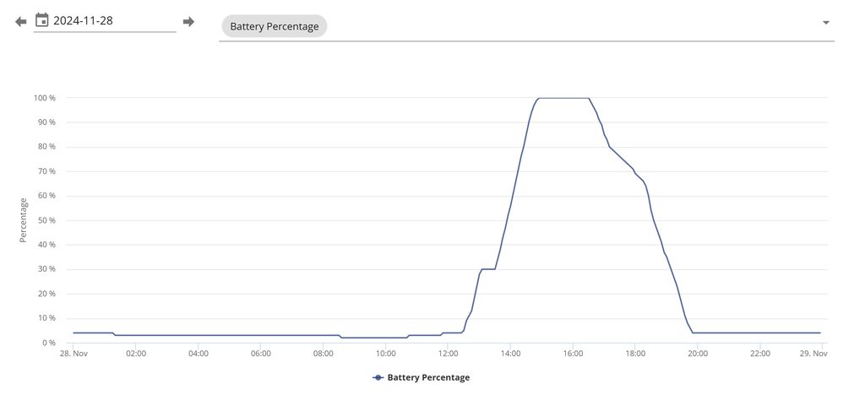Click the 08:00 time axis label
Viewport: 865px width, 400px height.
pyautogui.click(x=323, y=354)
